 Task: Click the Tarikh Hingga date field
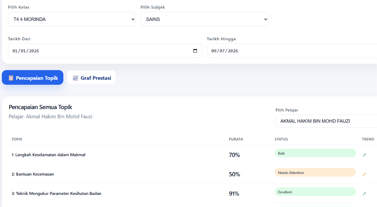292,51
